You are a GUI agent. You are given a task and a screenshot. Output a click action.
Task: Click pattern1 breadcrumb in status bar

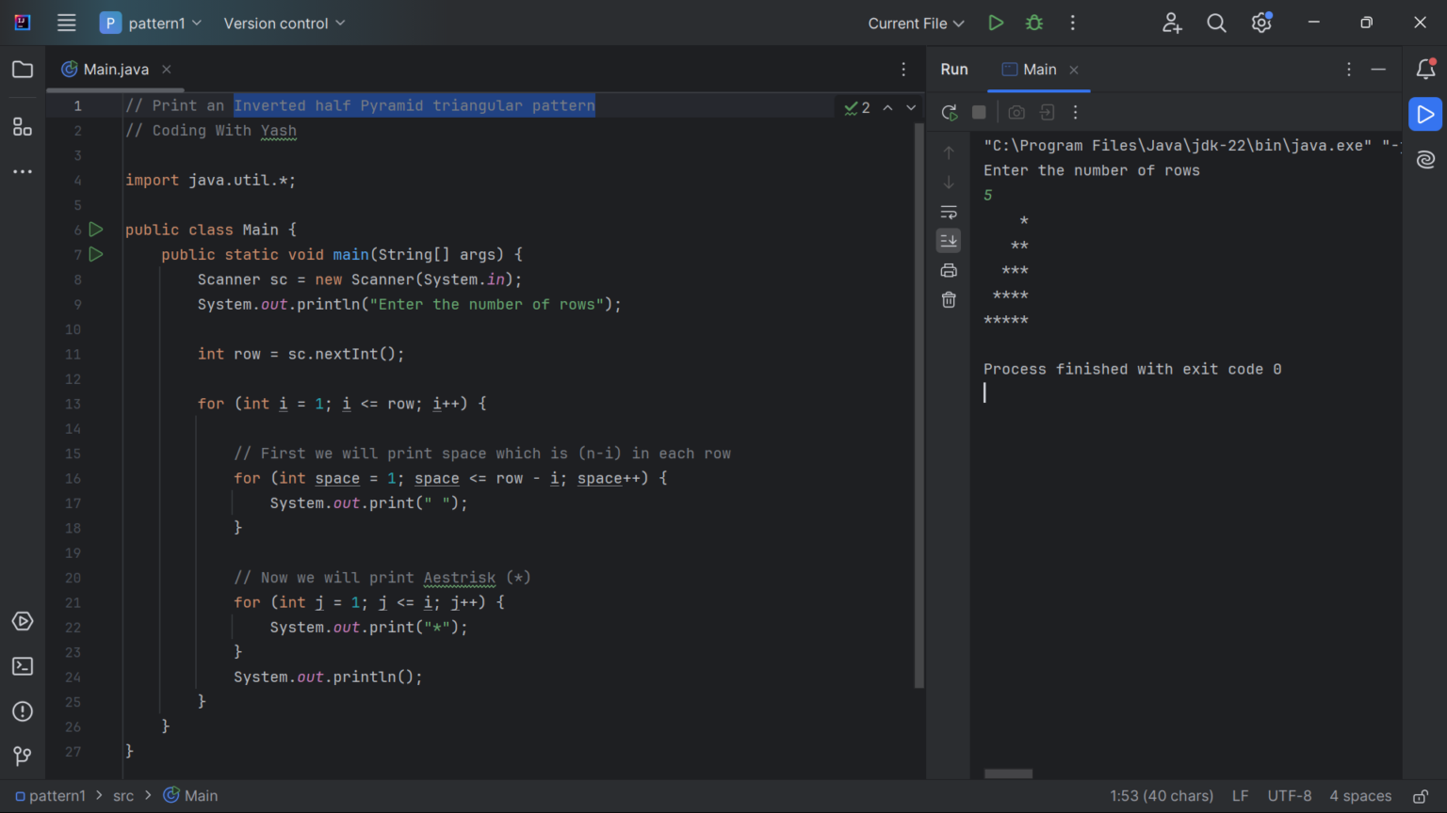pyautogui.click(x=51, y=796)
